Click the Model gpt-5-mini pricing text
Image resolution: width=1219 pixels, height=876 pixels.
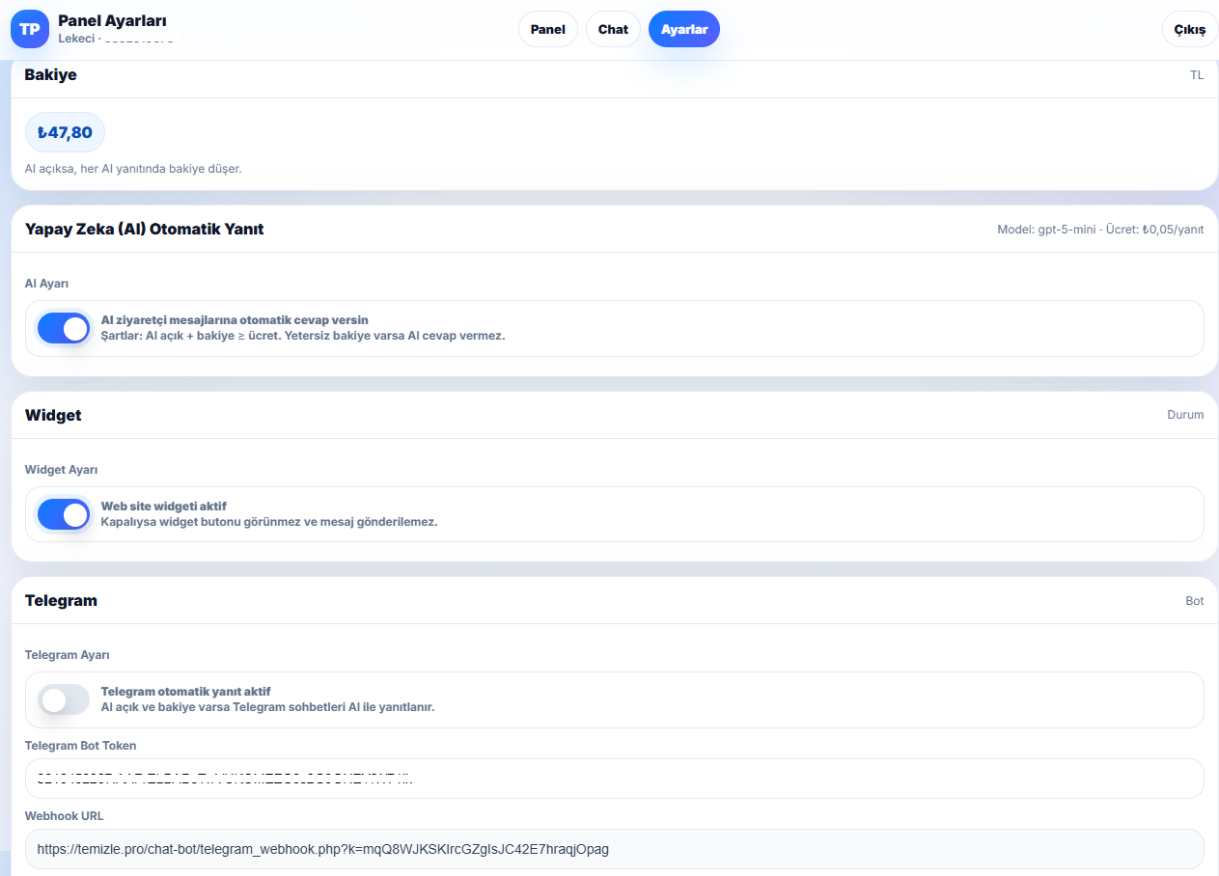1100,230
